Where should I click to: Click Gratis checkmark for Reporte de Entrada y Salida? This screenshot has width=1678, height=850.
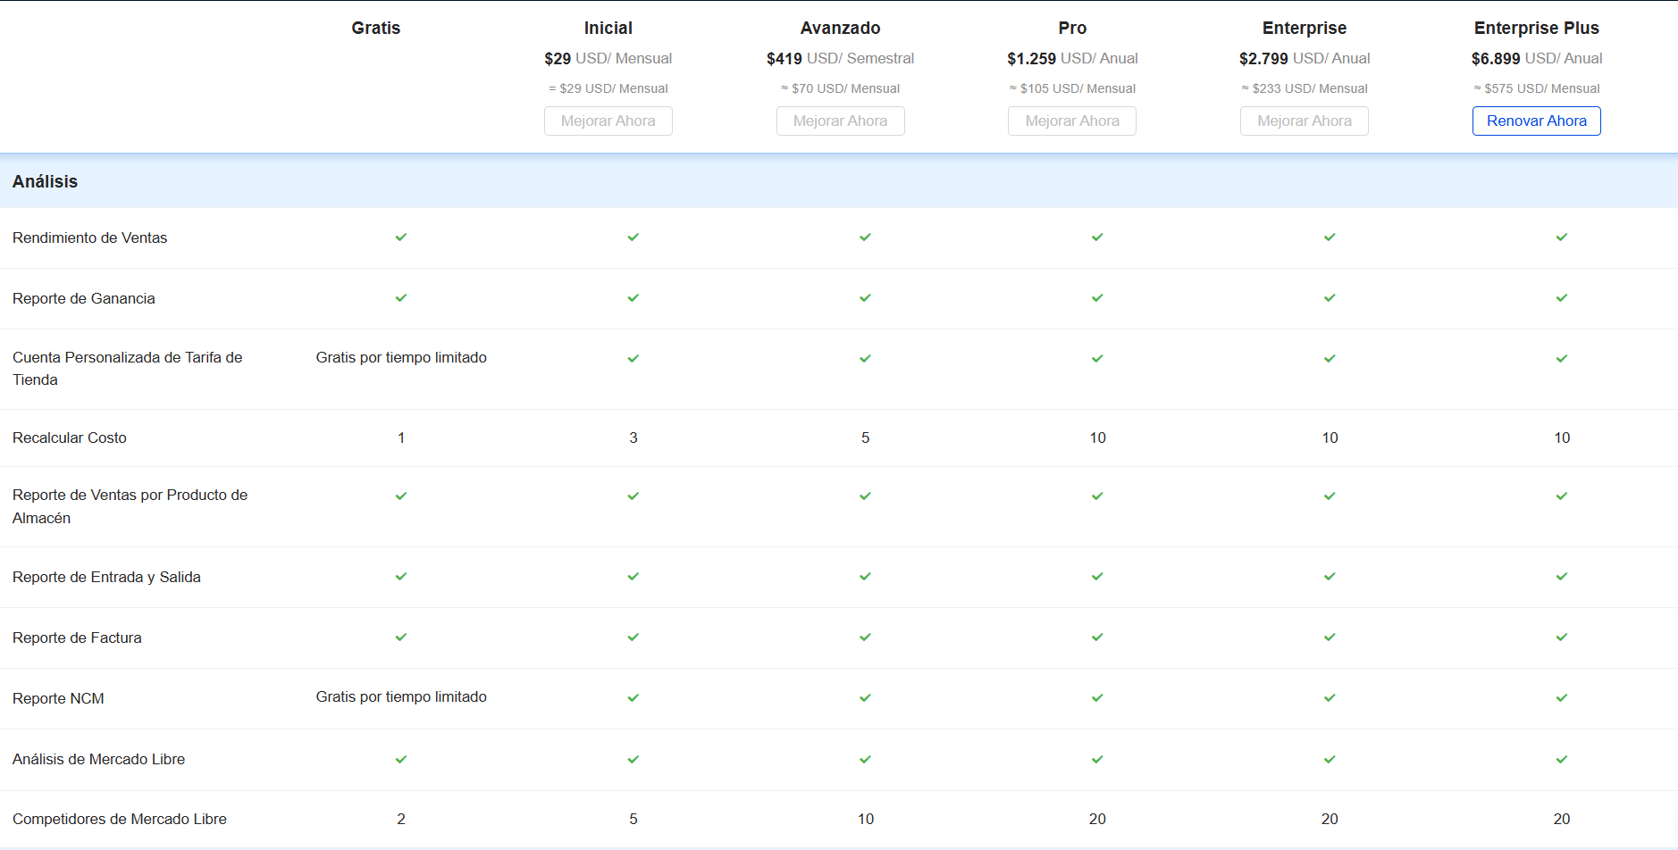(401, 577)
